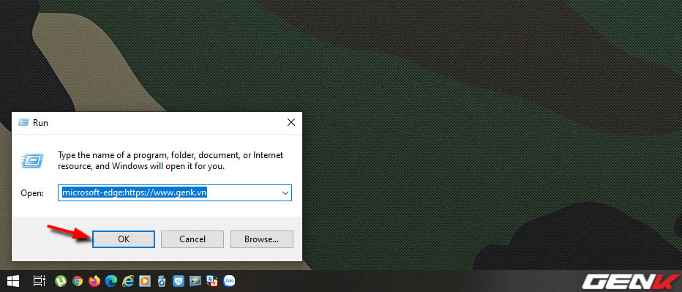The width and height of the screenshot is (682, 292).
Task: Launch Microsoft Edge from the taskbar
Action: coord(111,281)
